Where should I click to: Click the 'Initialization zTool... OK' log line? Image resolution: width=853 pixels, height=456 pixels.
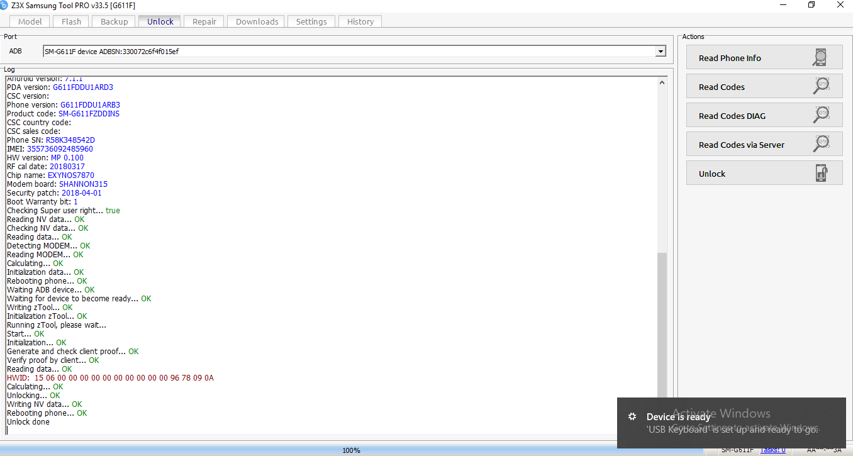click(47, 316)
